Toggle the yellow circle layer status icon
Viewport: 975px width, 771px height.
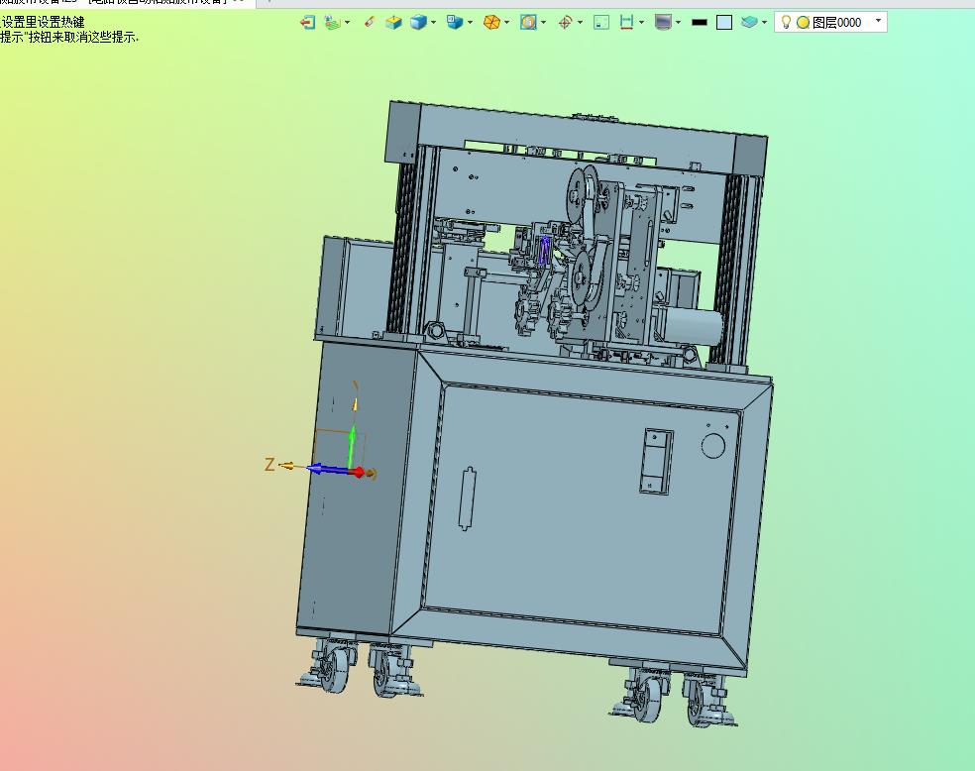[x=803, y=22]
